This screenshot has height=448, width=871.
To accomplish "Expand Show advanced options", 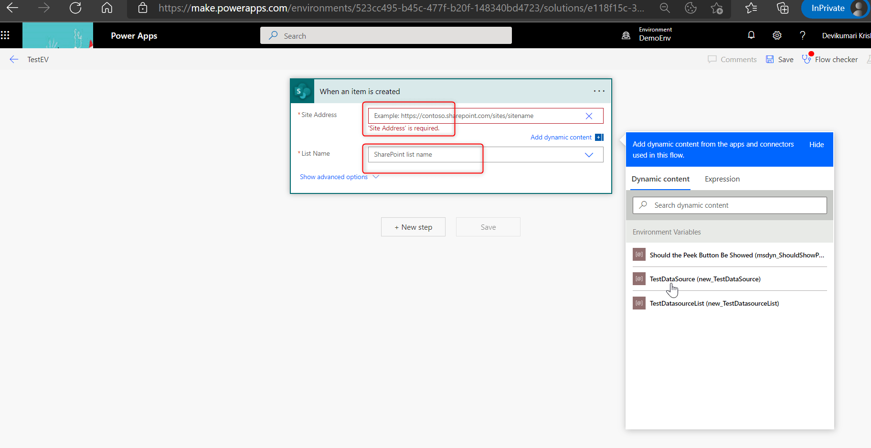I will click(339, 177).
